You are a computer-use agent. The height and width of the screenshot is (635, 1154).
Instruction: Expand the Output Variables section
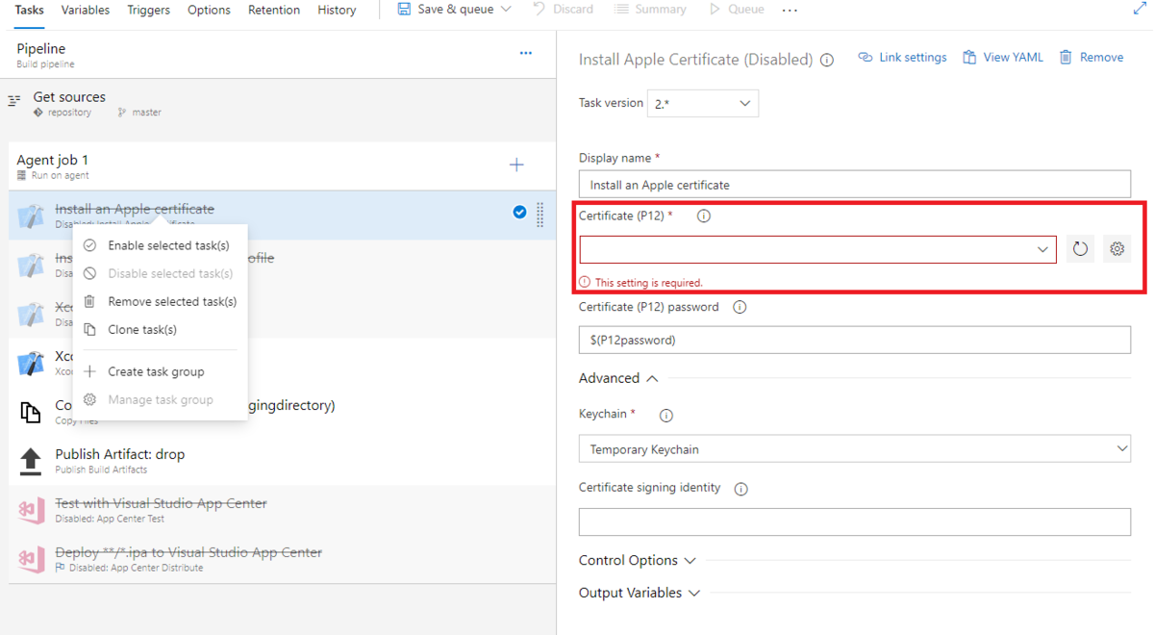pyautogui.click(x=639, y=594)
